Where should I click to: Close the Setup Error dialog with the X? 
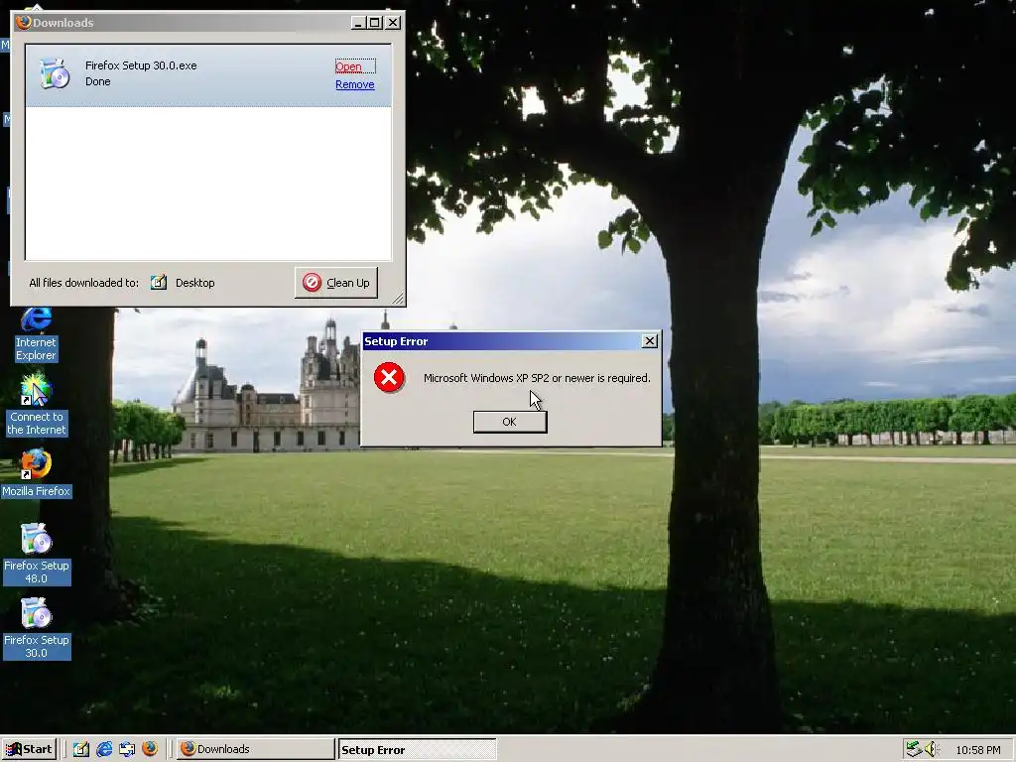click(649, 341)
